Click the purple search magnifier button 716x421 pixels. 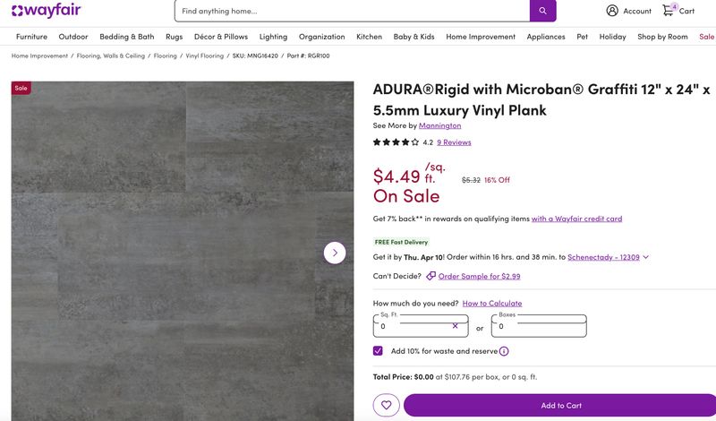tap(543, 11)
